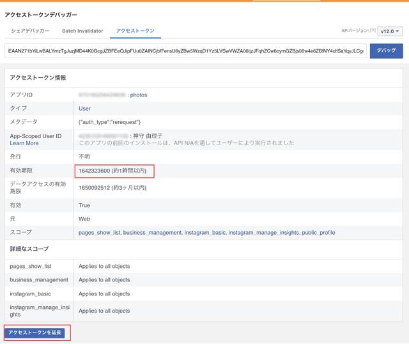Click the instagram_basic row in detailed scopes
409x344 pixels.
click(x=203, y=293)
